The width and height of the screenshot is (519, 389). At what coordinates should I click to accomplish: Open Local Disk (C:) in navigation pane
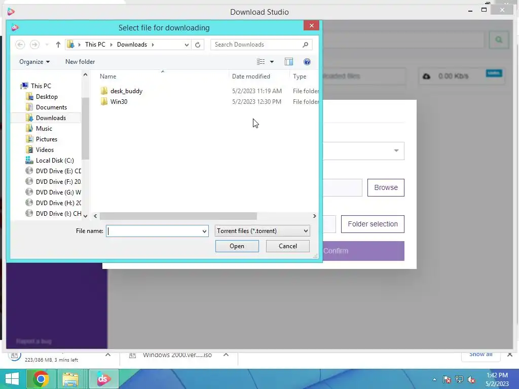coord(55,161)
